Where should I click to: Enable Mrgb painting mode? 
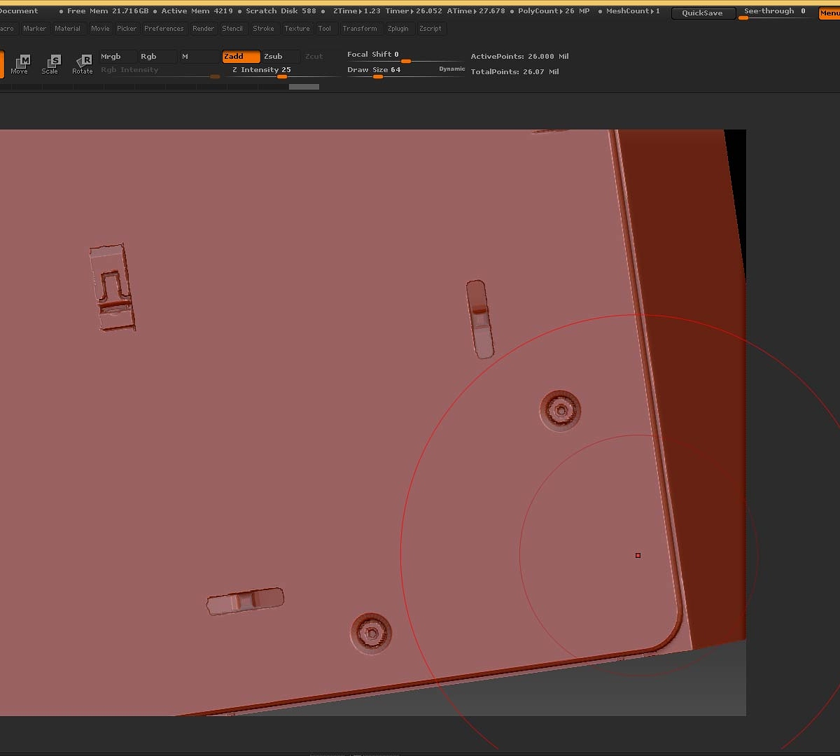tap(116, 57)
